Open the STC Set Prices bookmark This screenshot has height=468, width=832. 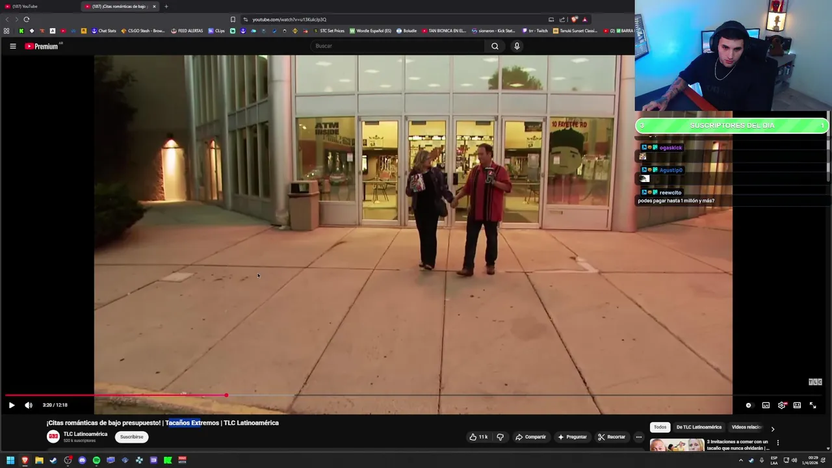(x=329, y=31)
